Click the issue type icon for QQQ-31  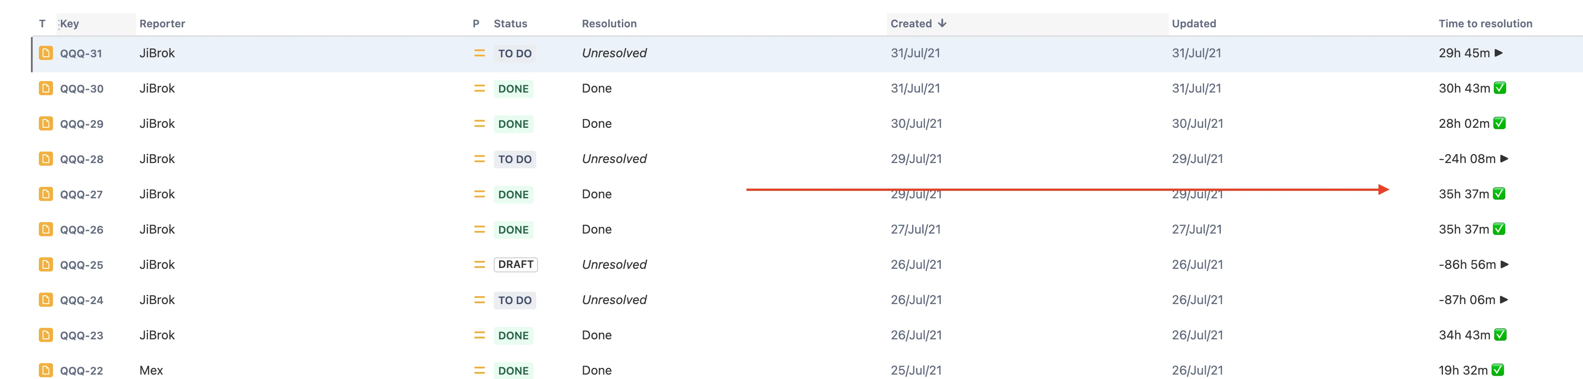(x=45, y=53)
